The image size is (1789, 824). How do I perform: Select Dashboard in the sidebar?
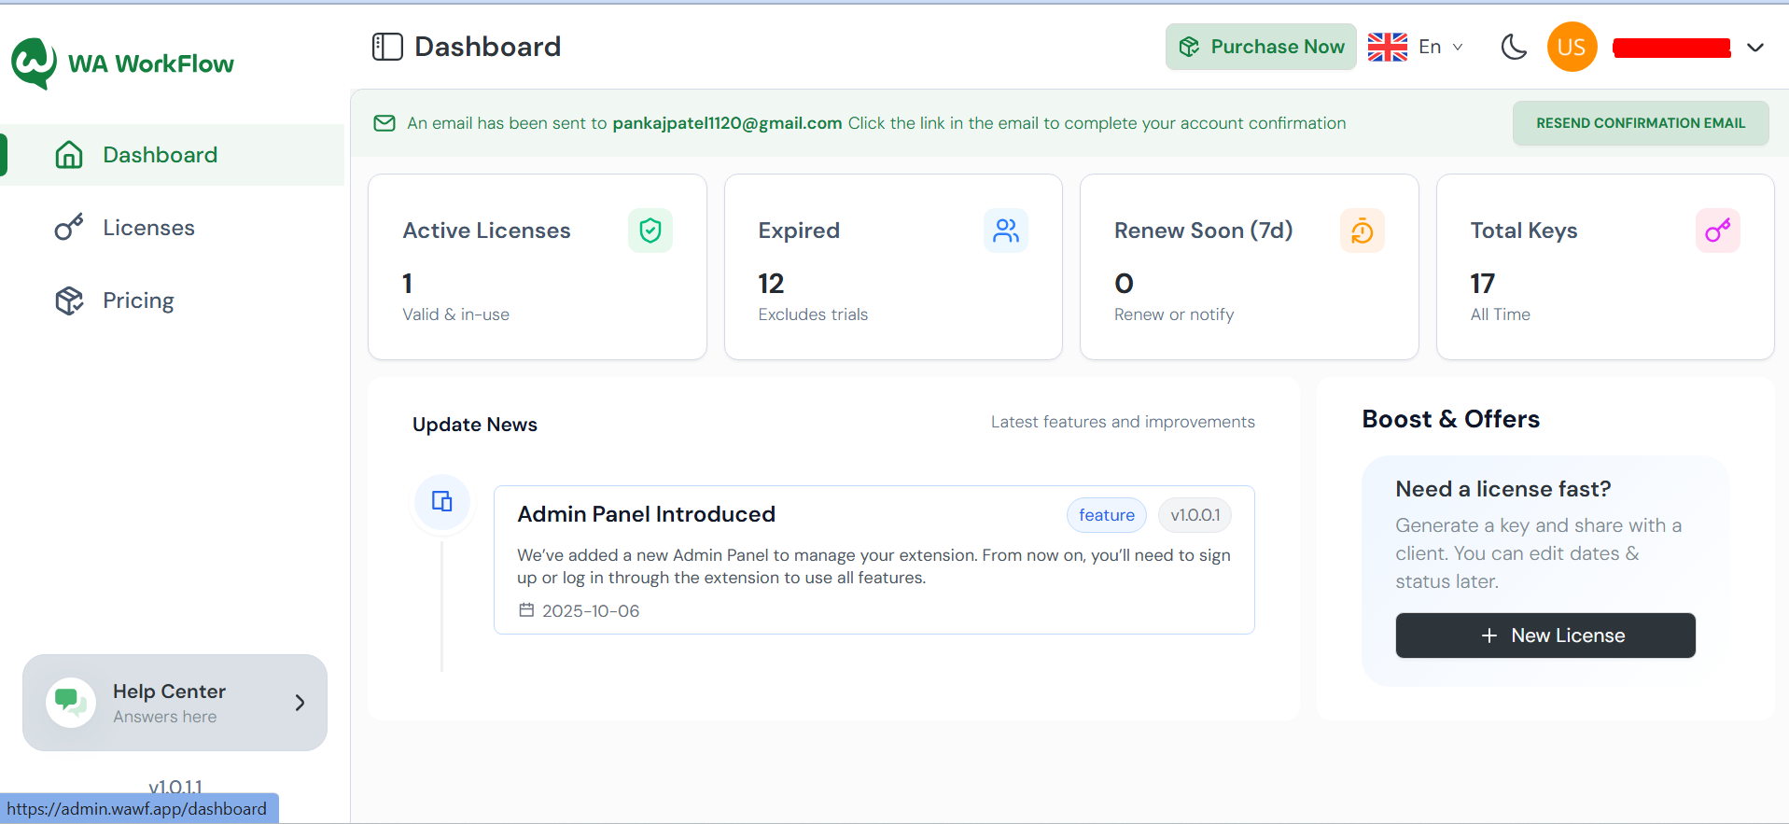click(x=160, y=155)
